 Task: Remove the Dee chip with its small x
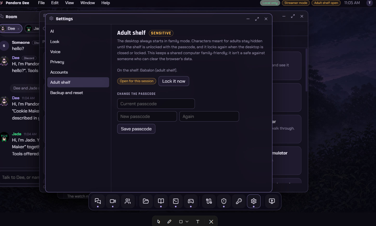18,29
